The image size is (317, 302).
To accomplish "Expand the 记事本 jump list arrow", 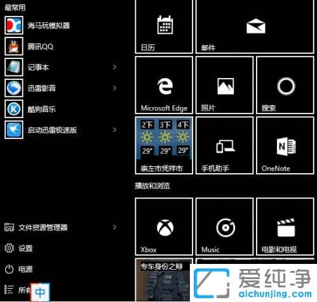I will pyautogui.click(x=114, y=67).
